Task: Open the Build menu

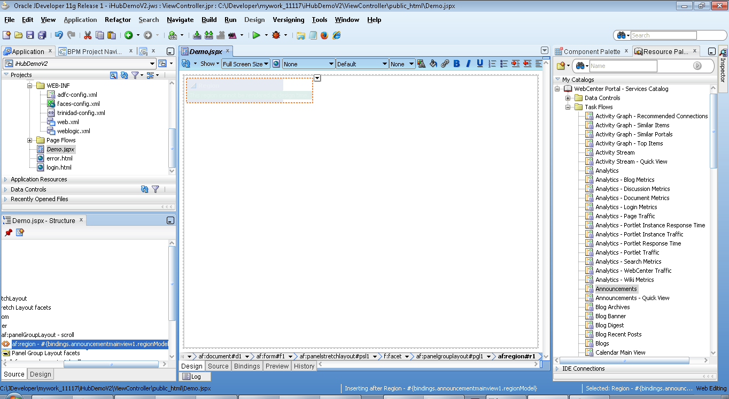Action: click(x=209, y=20)
